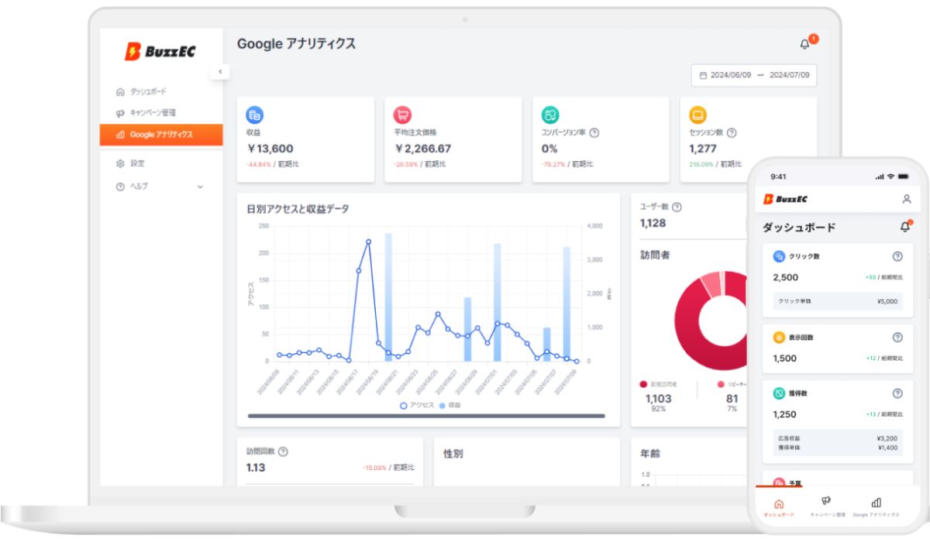Open 設定 in the laptop sidebar

[x=130, y=163]
